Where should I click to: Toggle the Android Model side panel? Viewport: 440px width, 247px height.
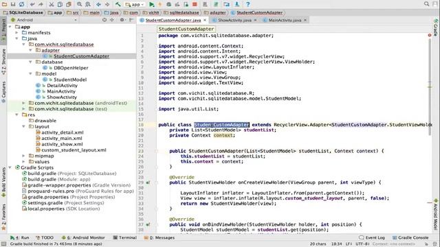click(x=435, y=214)
